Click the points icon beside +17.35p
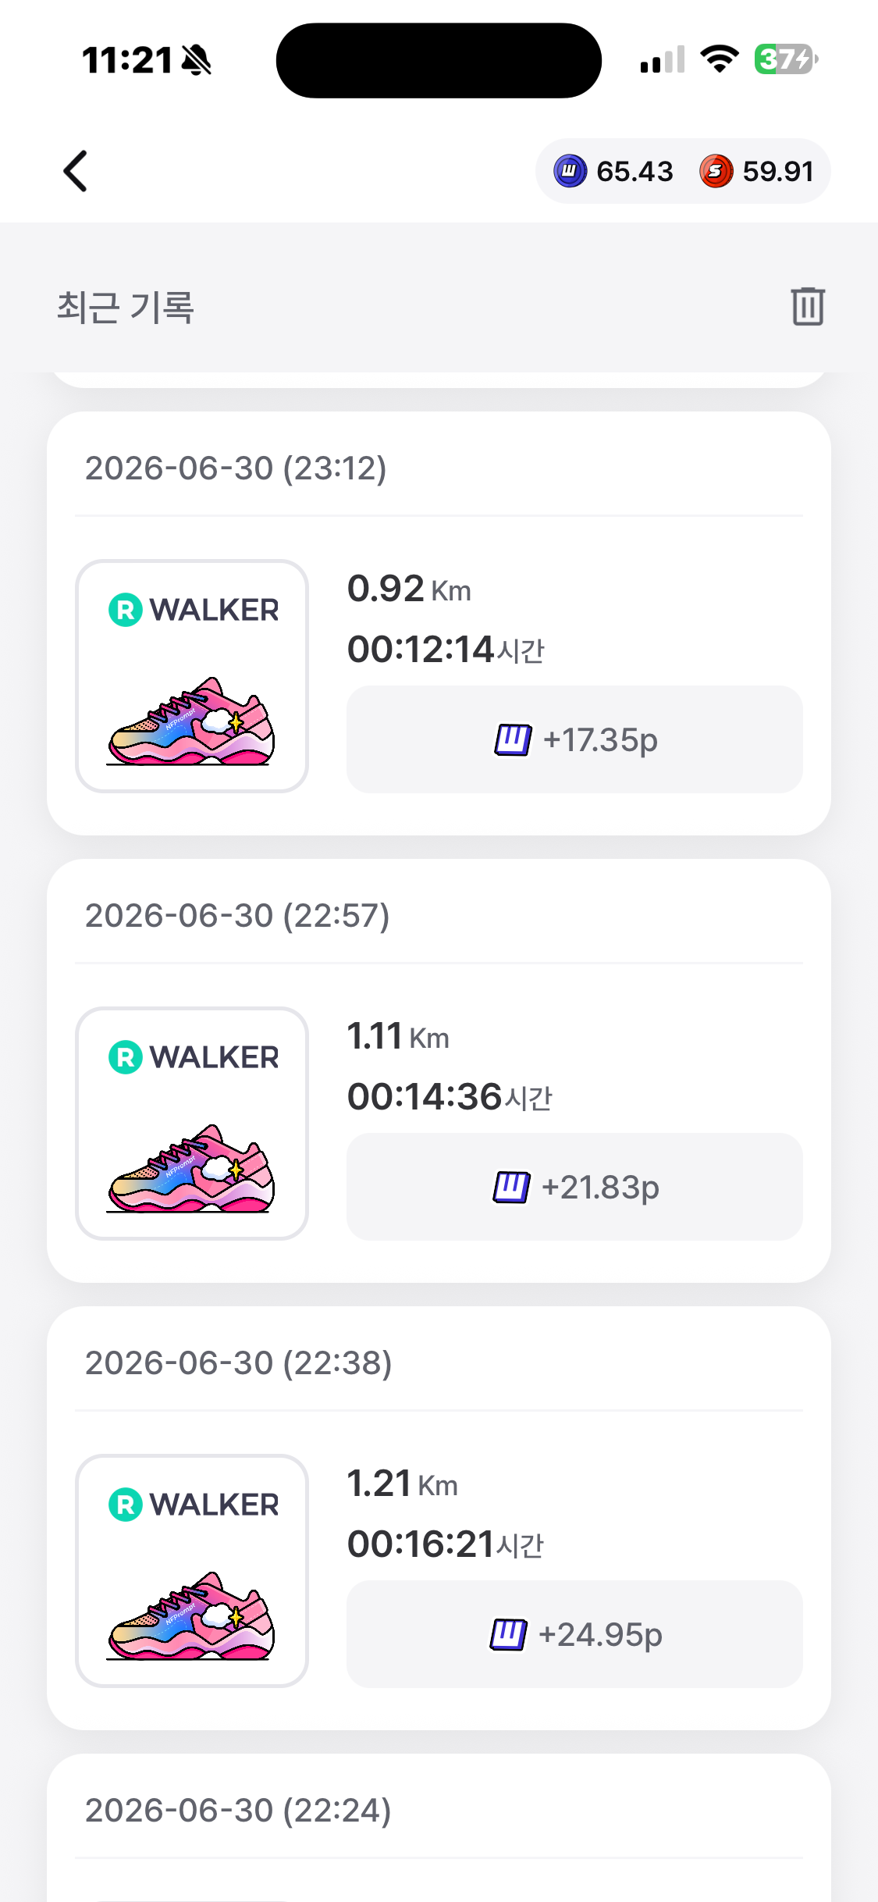The image size is (878, 1902). [513, 739]
